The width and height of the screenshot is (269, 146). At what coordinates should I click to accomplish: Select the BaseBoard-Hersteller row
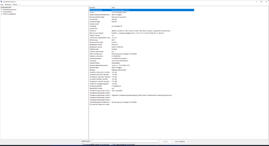[x=142, y=42]
